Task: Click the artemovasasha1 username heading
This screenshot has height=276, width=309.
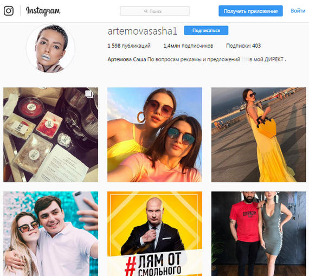Action: pos(142,31)
